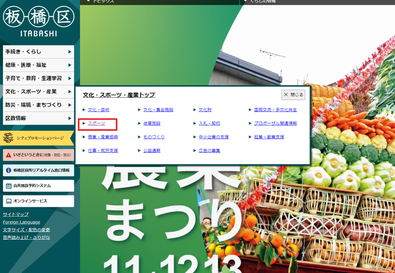
Task: Open the 文化・集会施設 link
Action: [158, 110]
